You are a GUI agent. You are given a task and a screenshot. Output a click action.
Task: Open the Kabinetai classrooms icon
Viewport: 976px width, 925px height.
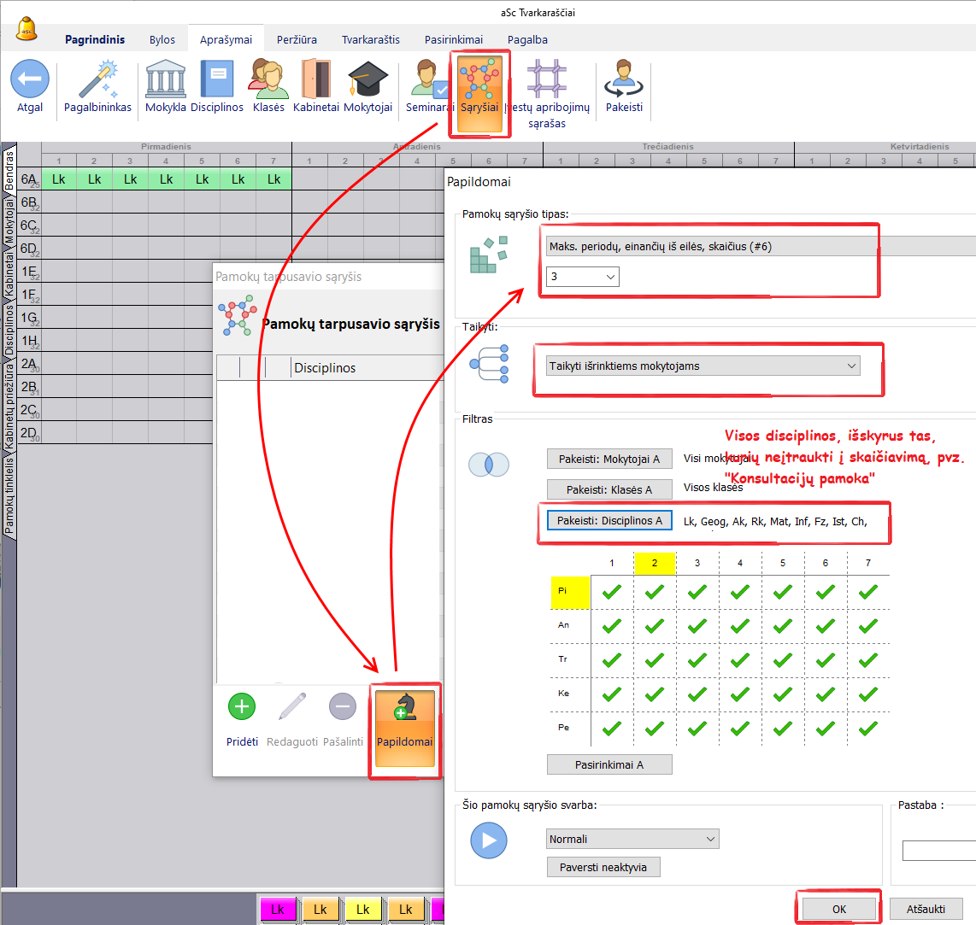tap(316, 79)
